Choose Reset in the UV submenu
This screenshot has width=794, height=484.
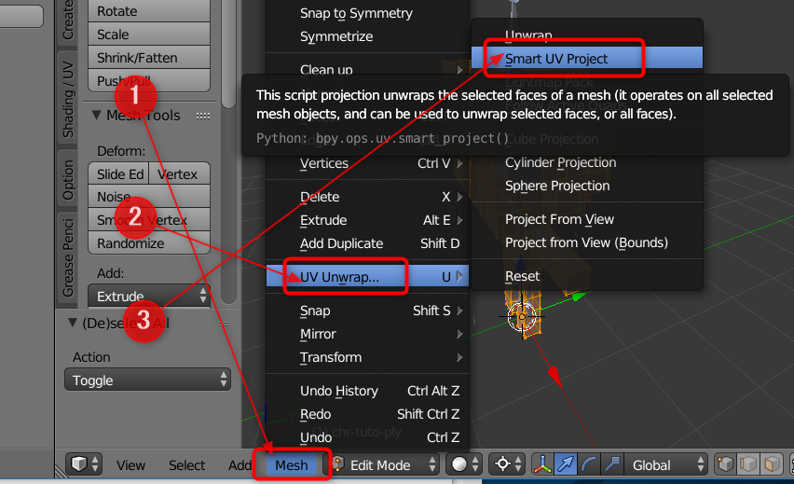[x=587, y=276]
